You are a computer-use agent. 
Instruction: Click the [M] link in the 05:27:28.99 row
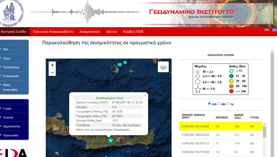point(252,152)
